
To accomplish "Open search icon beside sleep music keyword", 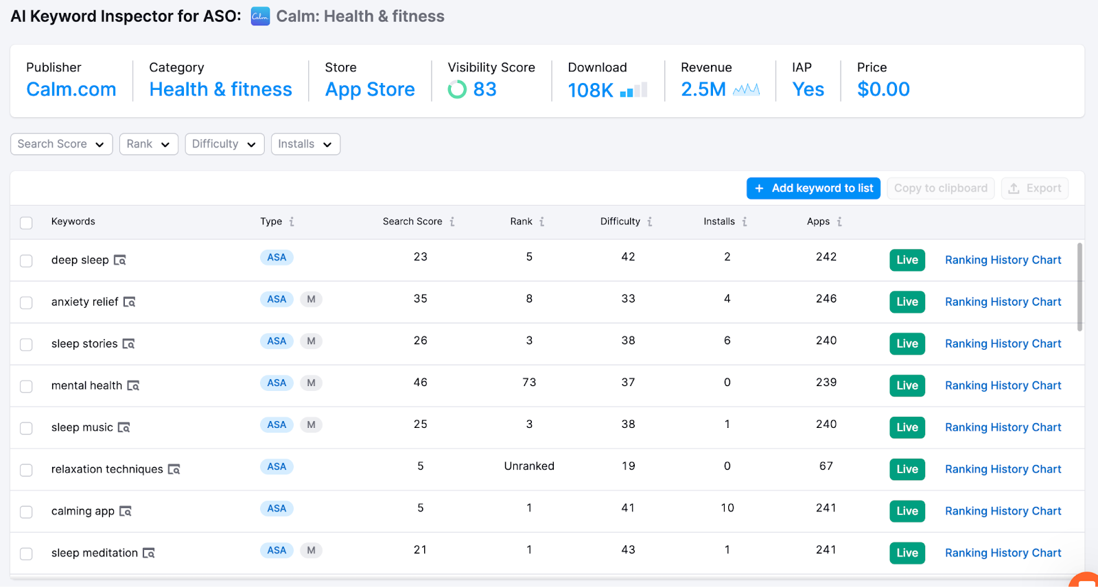I will coord(124,427).
